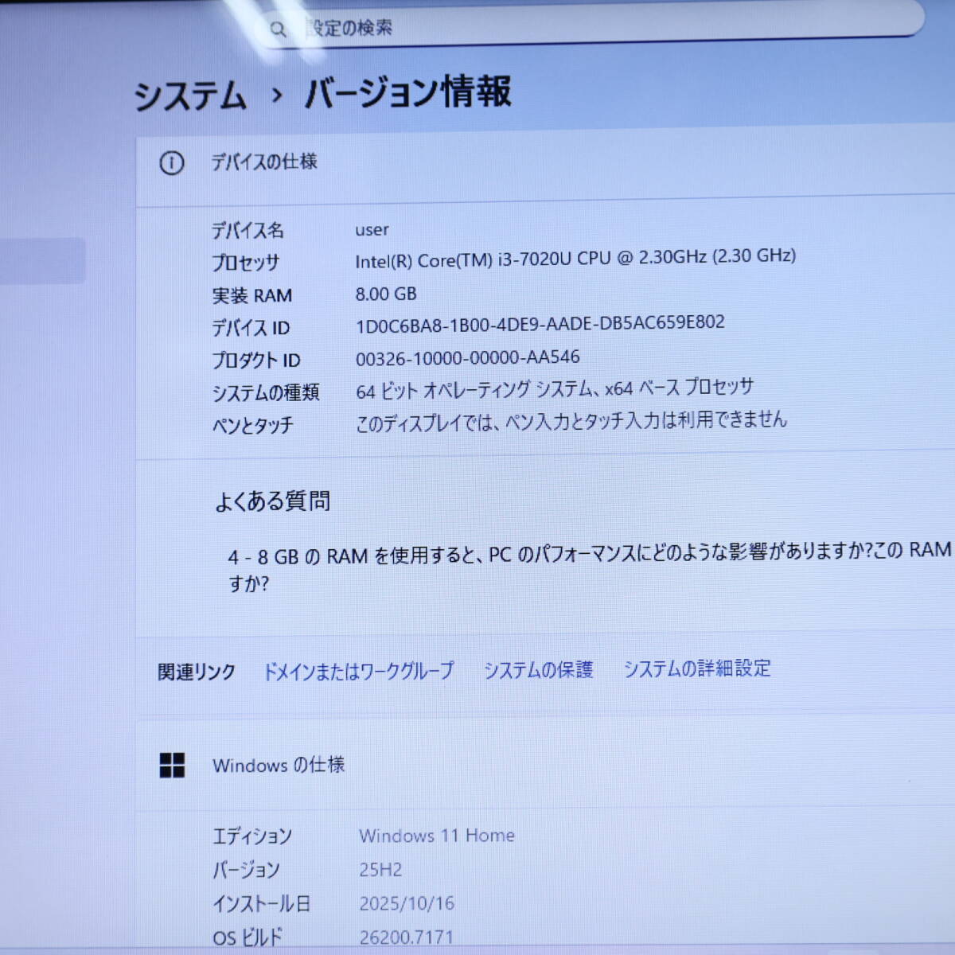
Task: Select the システムの種類 value text
Action: 555,389
